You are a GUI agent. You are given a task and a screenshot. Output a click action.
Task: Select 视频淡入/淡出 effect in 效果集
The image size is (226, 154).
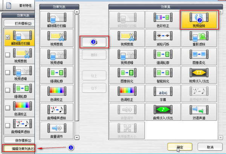coord(199,75)
